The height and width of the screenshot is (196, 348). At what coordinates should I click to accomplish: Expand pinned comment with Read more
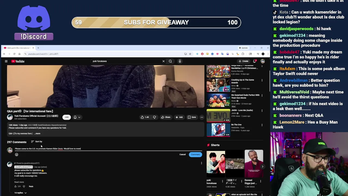tap(19, 182)
